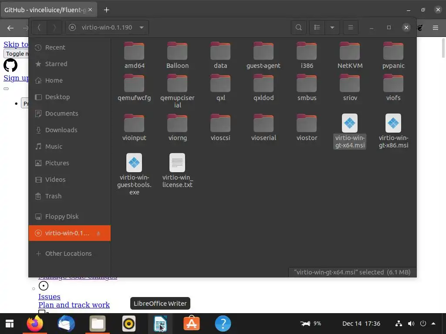Open the Balloon folder
Viewport: 446px width, 334px height.
[178, 55]
